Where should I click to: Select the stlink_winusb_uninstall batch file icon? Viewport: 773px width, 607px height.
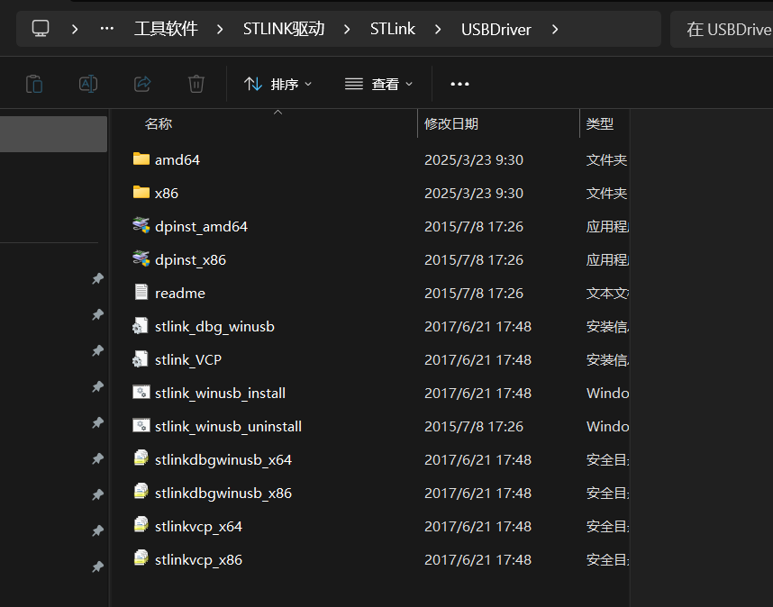[x=141, y=426]
